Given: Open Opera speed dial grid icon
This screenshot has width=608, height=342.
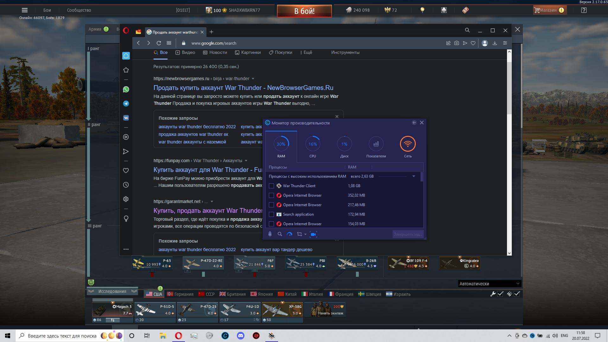Looking at the screenshot, I should 169,43.
